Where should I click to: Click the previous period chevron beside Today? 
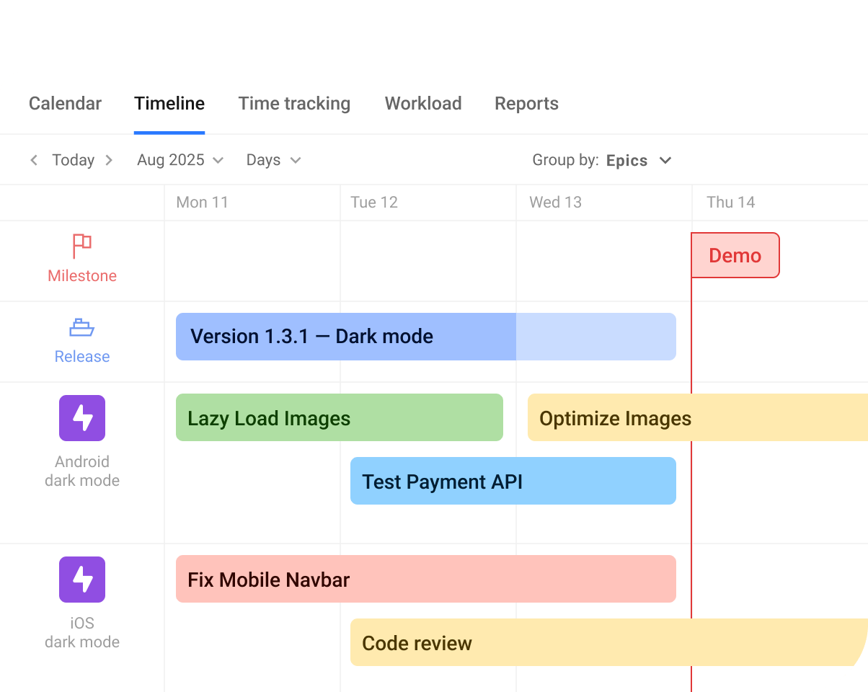coord(34,160)
